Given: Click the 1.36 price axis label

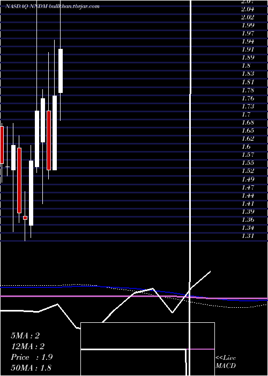Looking at the screenshot, I should pos(248,220).
